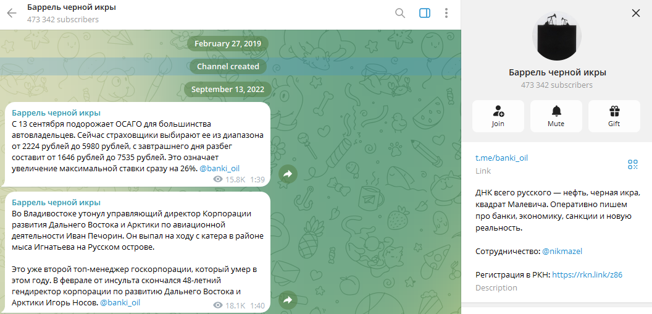
Task: Join the channel
Action: point(498,116)
